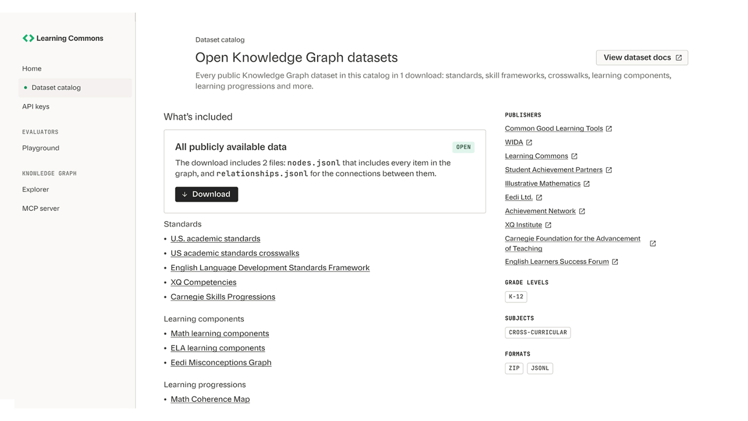
Task: Click external-link icon beside Student Achievement Partners
Action: 609,170
